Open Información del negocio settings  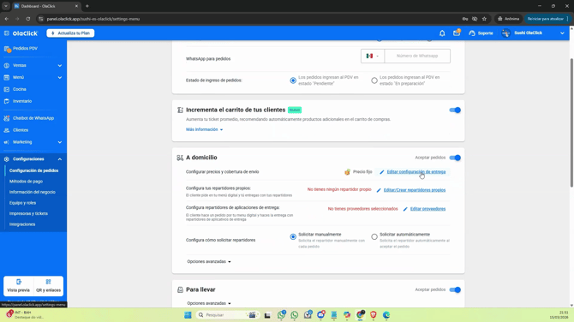[33, 192]
